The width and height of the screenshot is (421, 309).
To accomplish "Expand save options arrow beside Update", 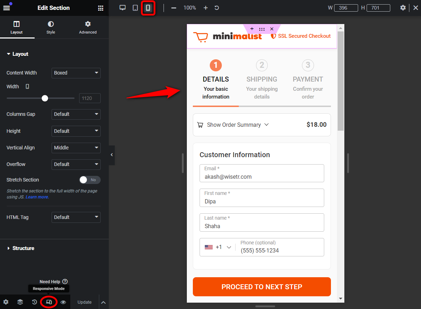I will (x=103, y=302).
